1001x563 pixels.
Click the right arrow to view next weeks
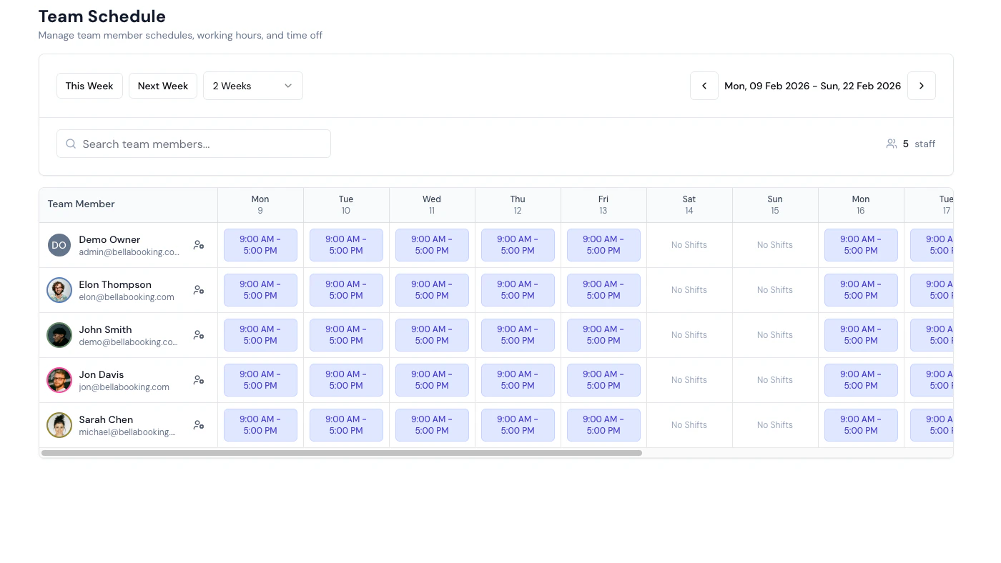coord(922,86)
